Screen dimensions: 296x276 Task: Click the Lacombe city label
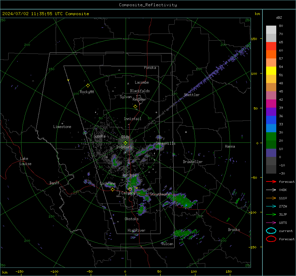pyautogui.click(x=142, y=82)
